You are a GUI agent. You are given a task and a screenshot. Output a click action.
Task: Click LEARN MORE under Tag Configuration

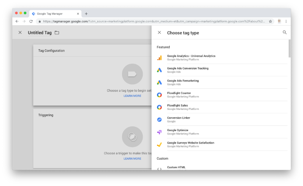tap(132, 96)
